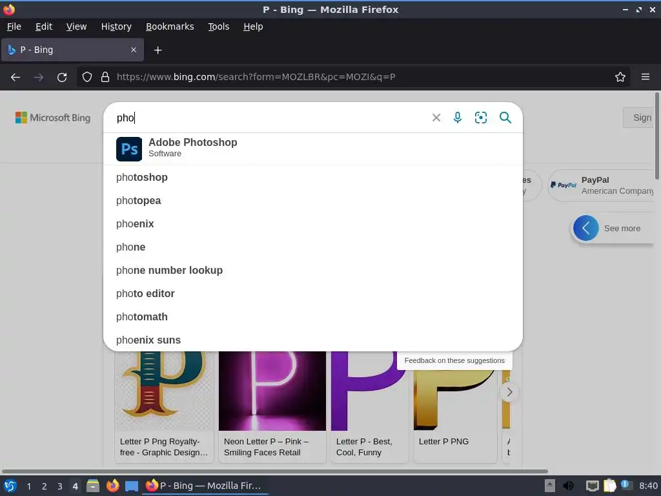Switch to workspace 1

pyautogui.click(x=28, y=486)
